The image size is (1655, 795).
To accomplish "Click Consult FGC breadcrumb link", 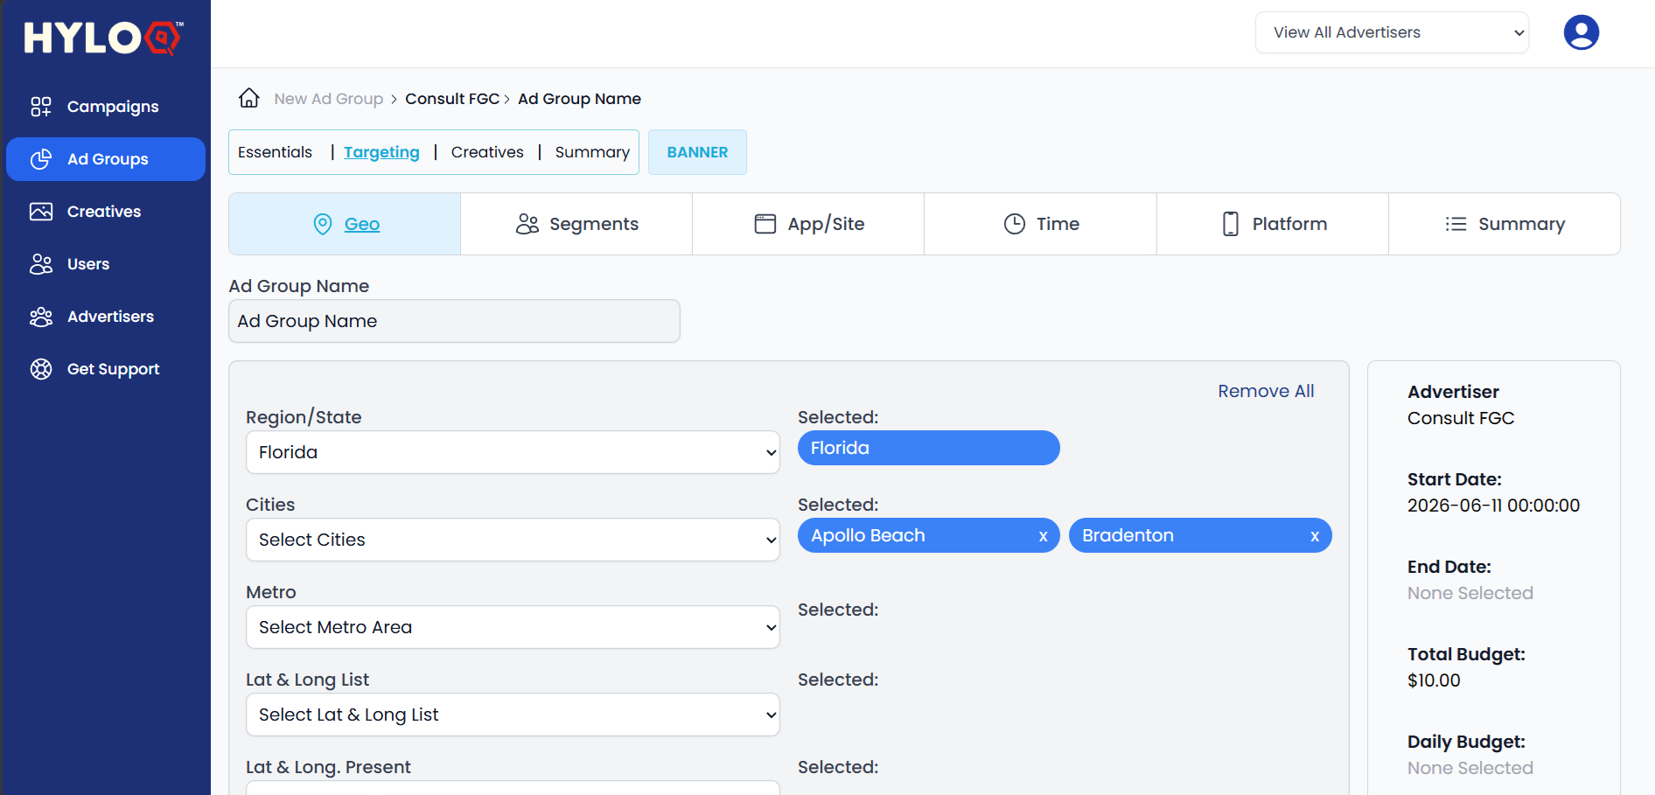I will [452, 99].
